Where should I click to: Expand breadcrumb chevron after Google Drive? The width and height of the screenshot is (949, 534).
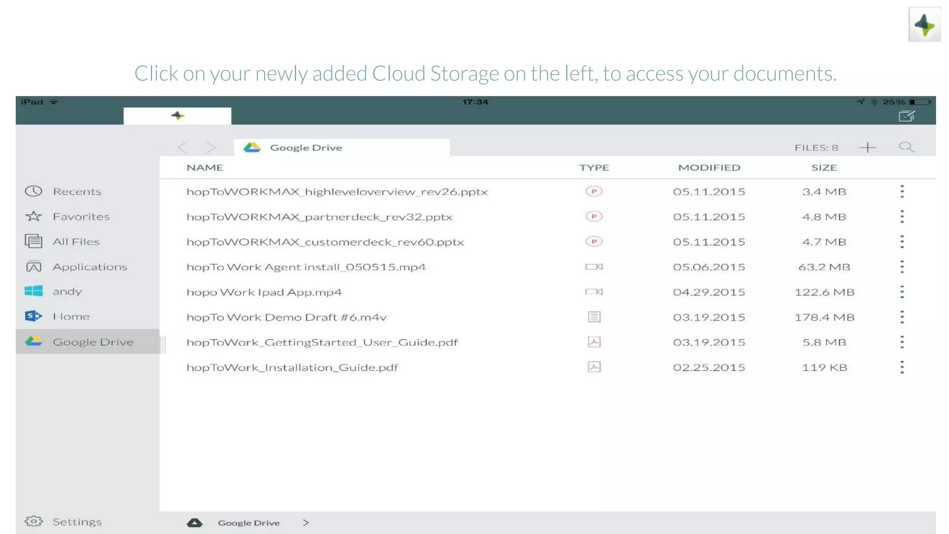point(306,523)
